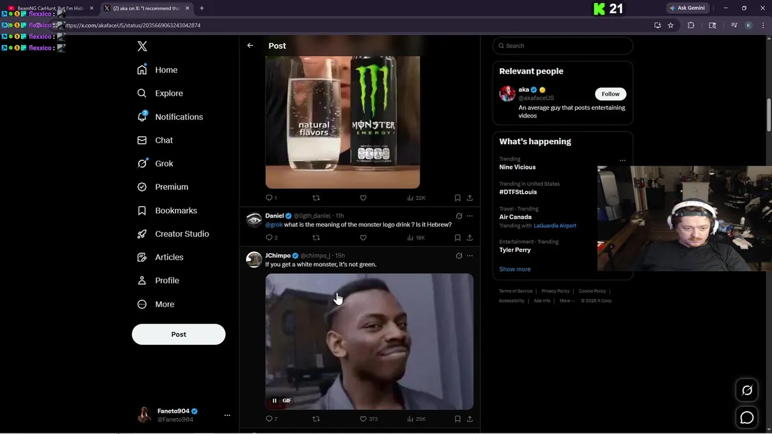772x434 pixels.
Task: Reply to JChimpo's comment
Action: click(271, 419)
